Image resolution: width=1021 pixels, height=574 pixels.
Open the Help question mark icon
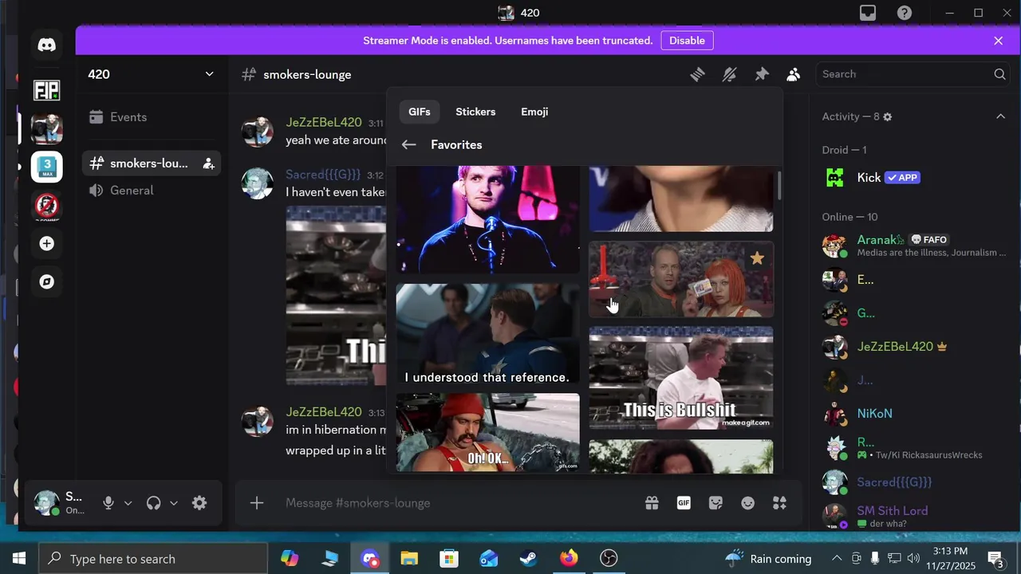[x=904, y=13]
